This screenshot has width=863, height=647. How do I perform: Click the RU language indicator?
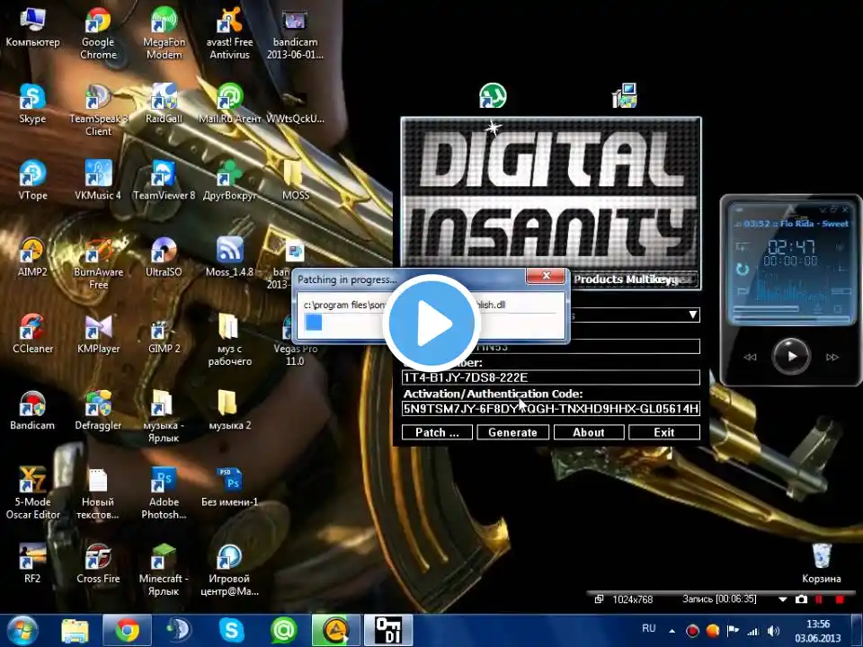tap(647, 630)
